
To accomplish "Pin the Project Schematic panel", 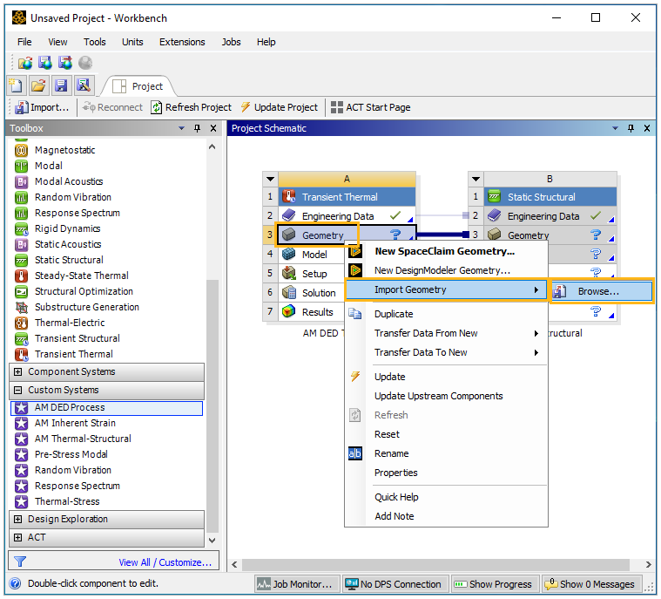I will [631, 128].
